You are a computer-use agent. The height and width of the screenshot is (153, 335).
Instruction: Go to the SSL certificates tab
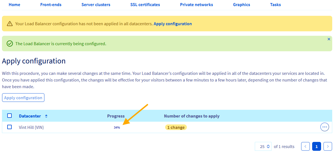pyautogui.click(x=145, y=5)
